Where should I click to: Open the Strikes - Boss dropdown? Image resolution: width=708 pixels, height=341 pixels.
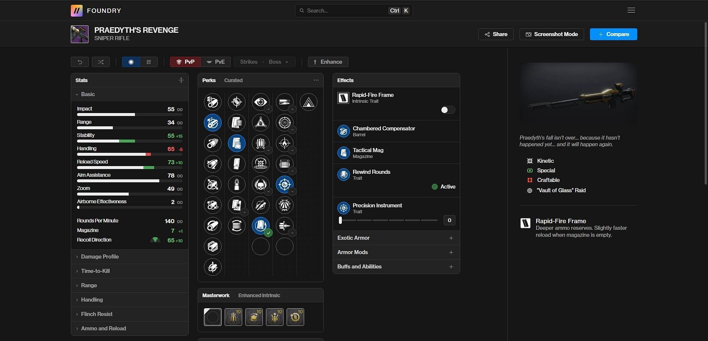[x=265, y=62]
